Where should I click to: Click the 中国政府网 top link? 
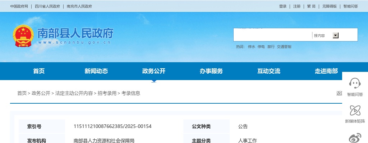[x=19, y=6]
